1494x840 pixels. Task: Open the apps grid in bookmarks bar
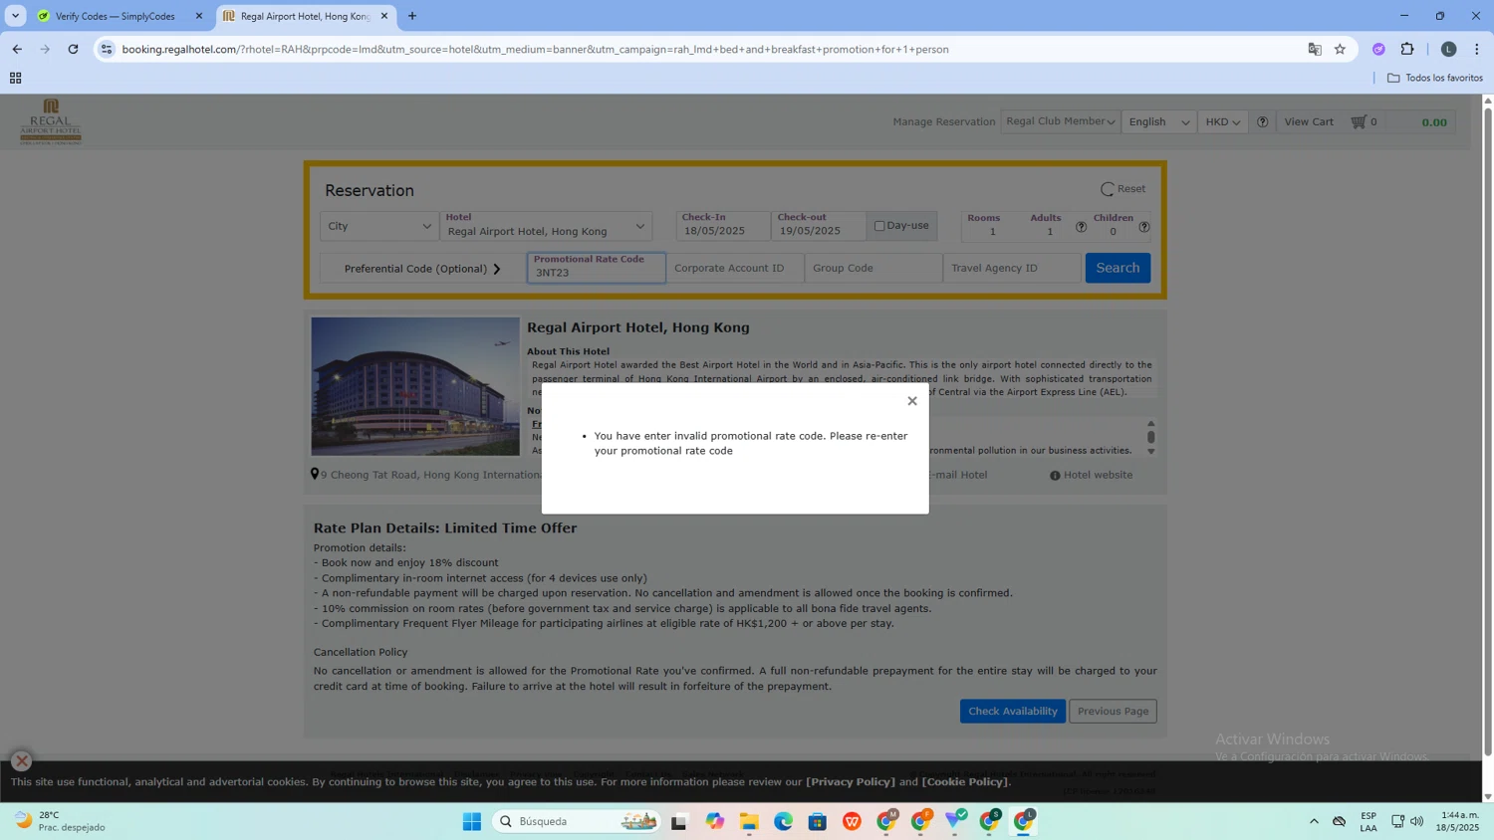15,78
